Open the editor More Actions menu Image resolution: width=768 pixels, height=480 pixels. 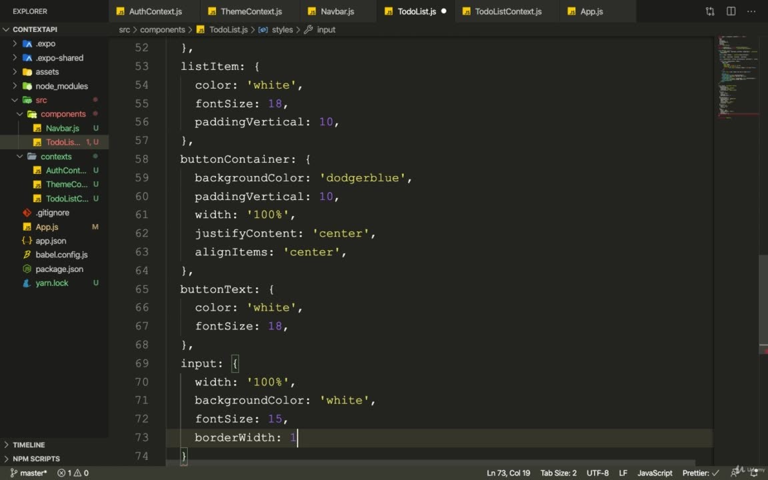pyautogui.click(x=751, y=11)
